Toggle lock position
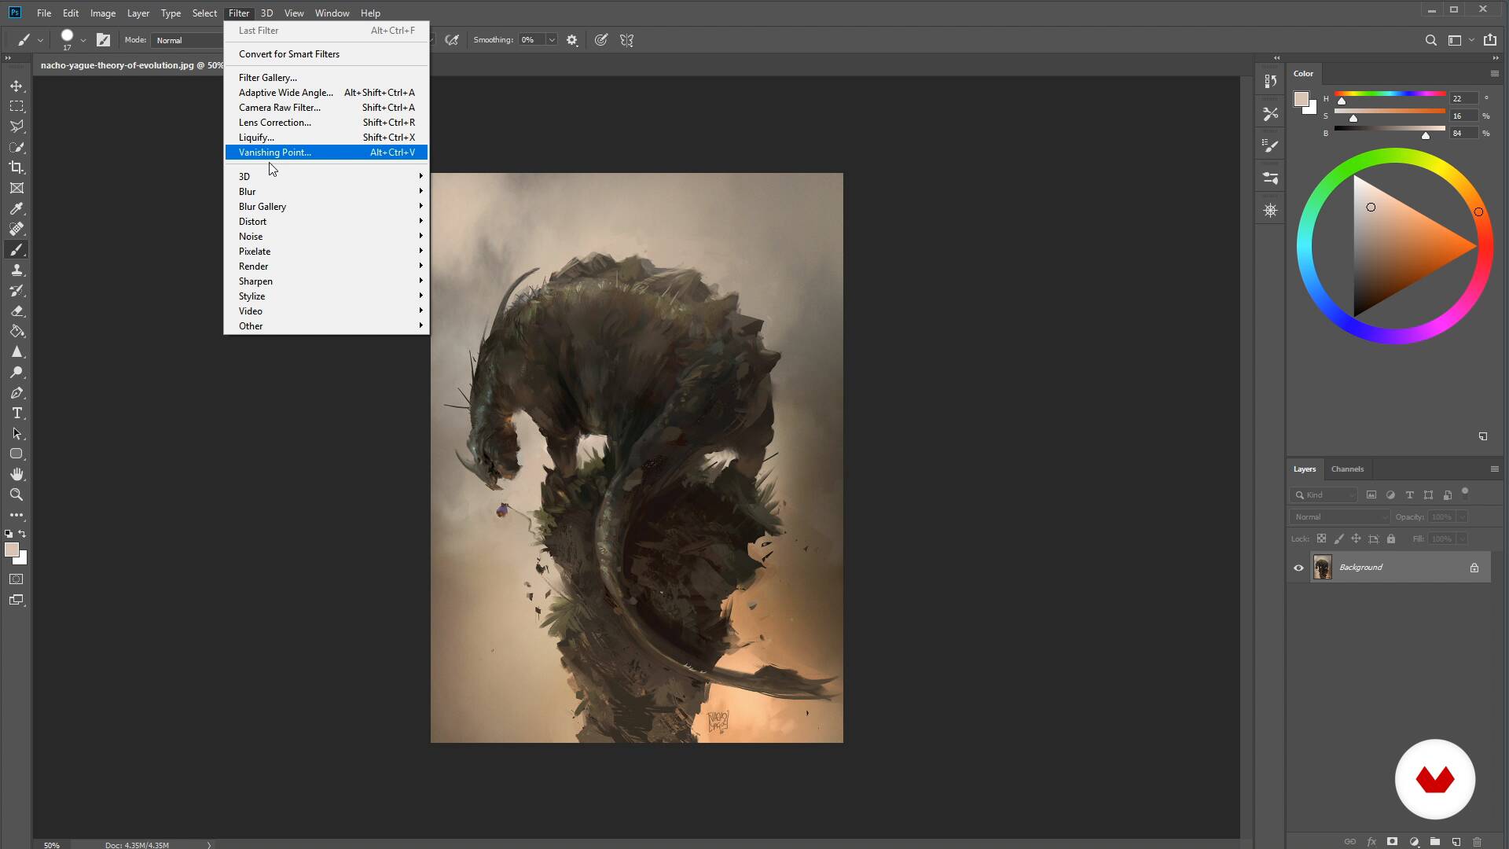This screenshot has width=1509, height=849. [x=1356, y=538]
